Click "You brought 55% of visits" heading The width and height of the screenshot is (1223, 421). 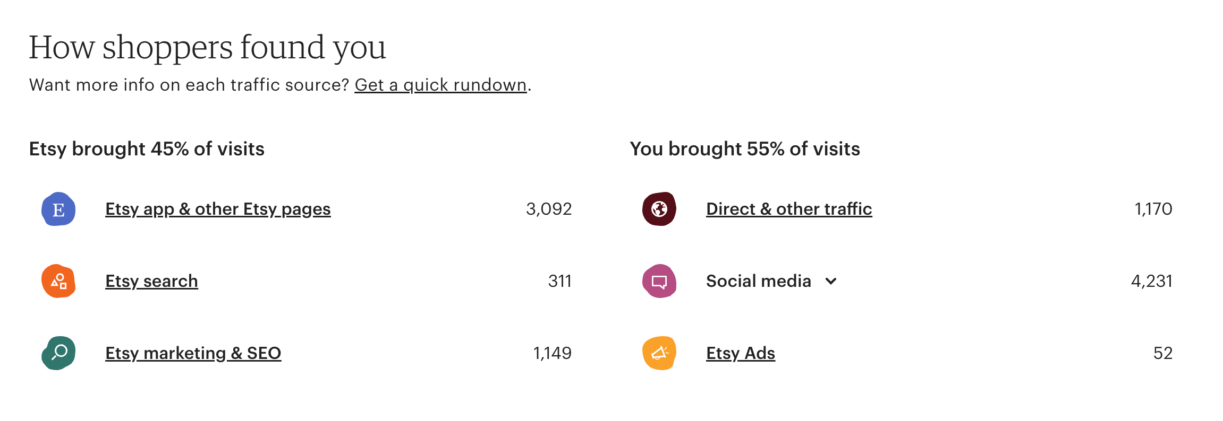pyautogui.click(x=745, y=149)
